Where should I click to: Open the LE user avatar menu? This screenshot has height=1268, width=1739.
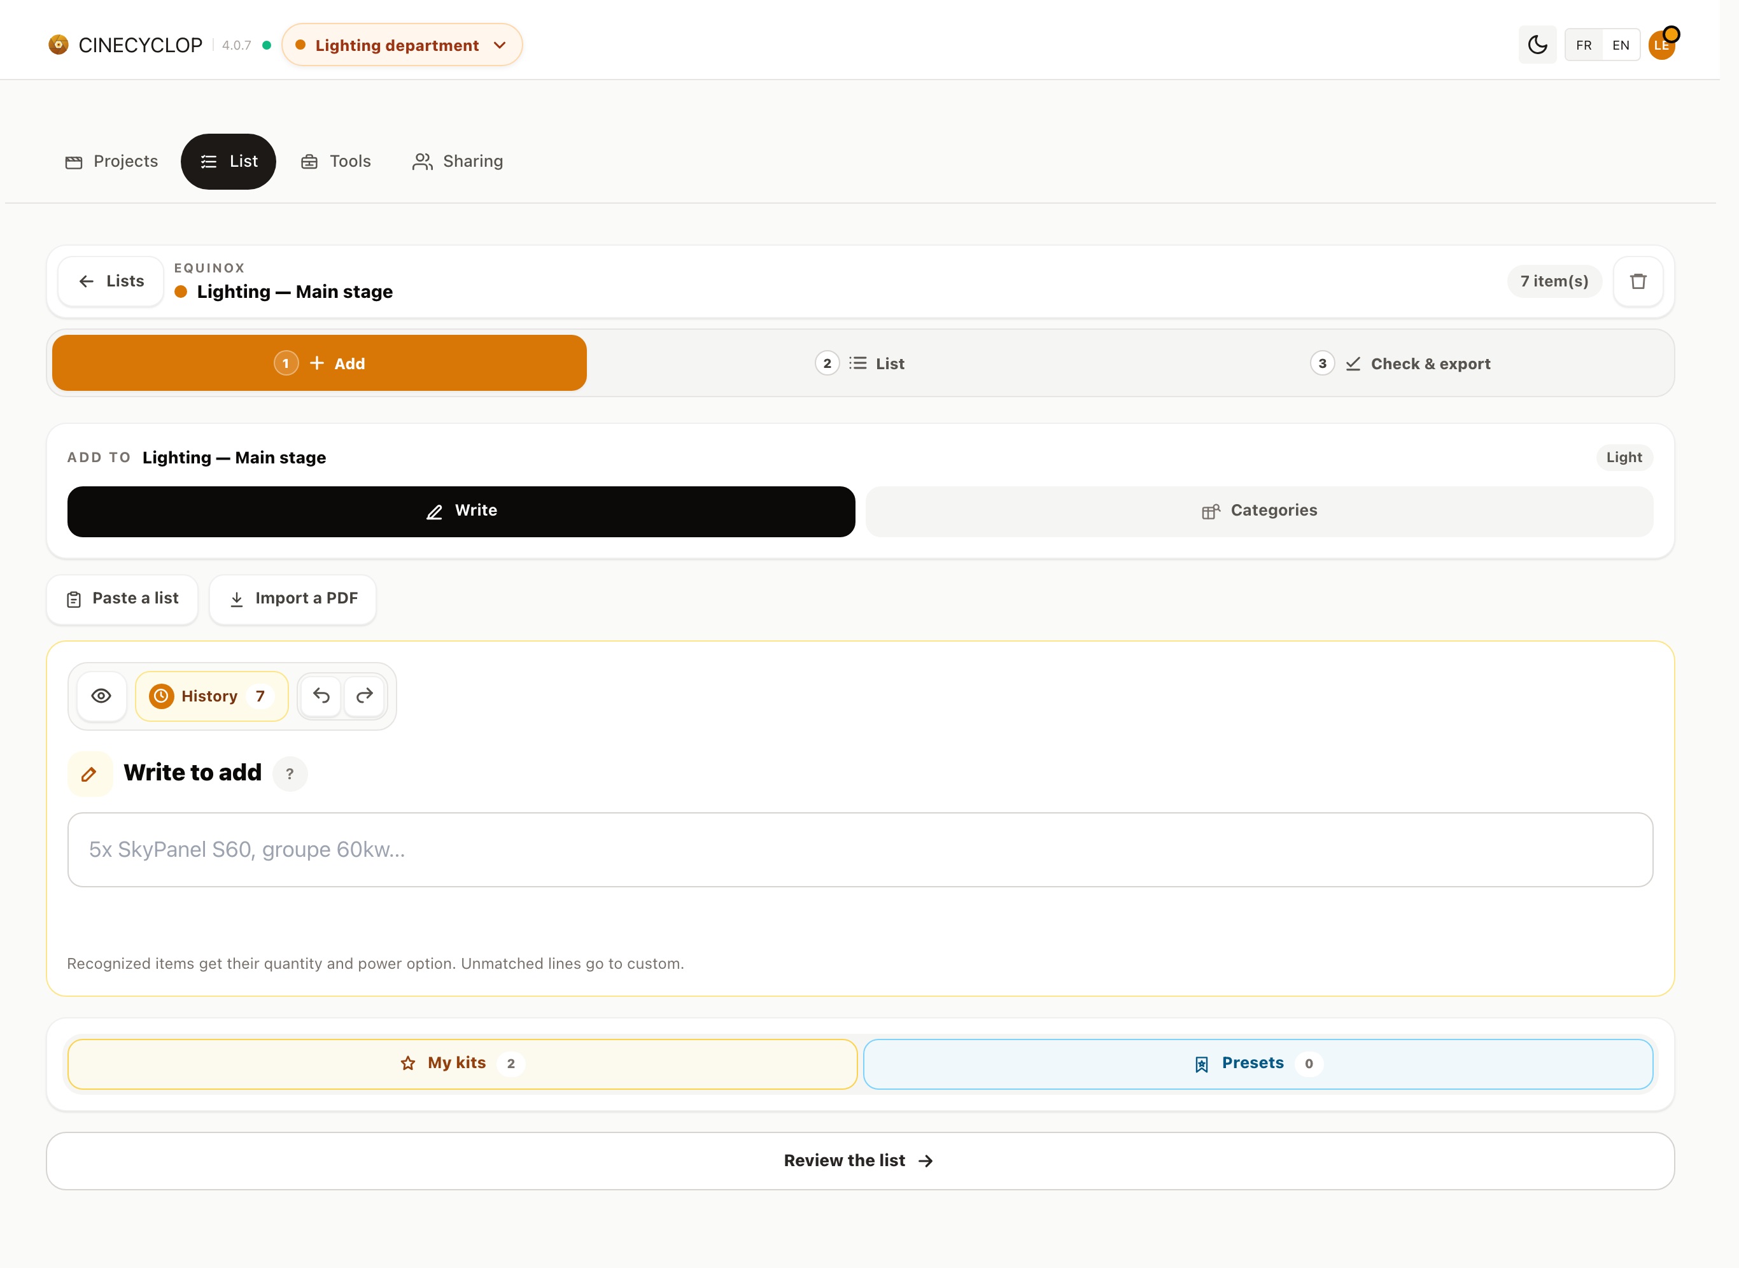coord(1661,45)
